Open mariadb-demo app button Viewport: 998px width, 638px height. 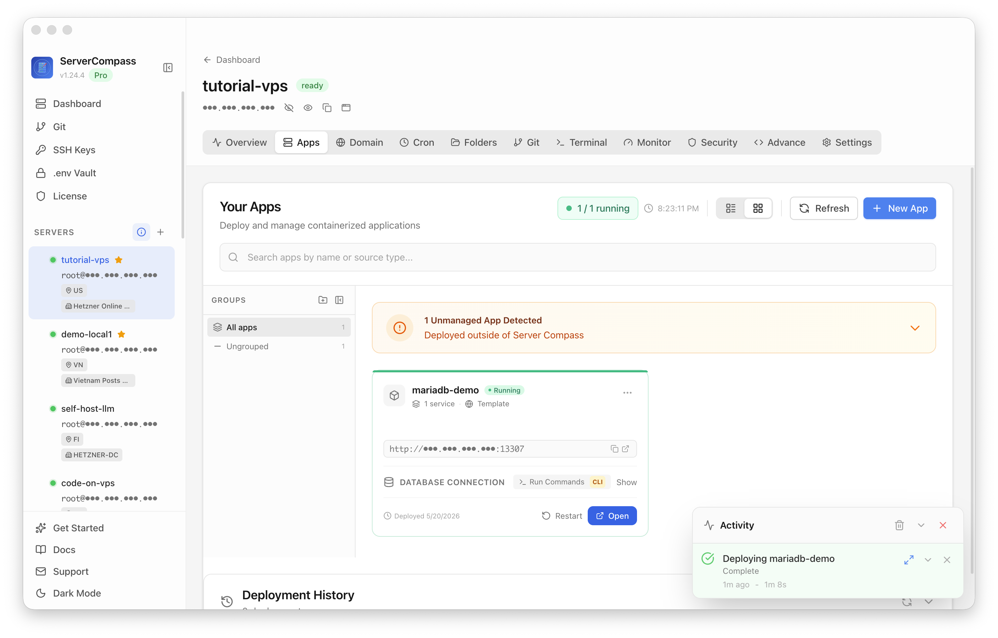612,516
